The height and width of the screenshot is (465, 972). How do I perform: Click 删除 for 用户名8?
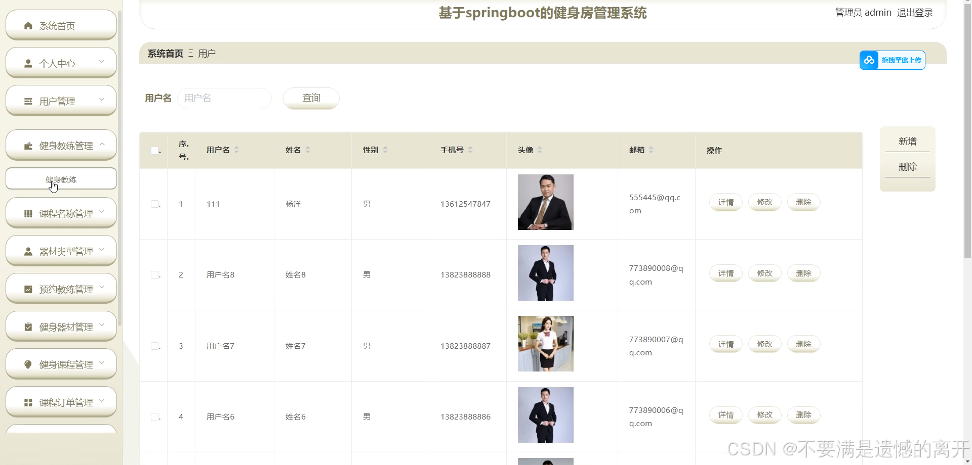click(804, 273)
